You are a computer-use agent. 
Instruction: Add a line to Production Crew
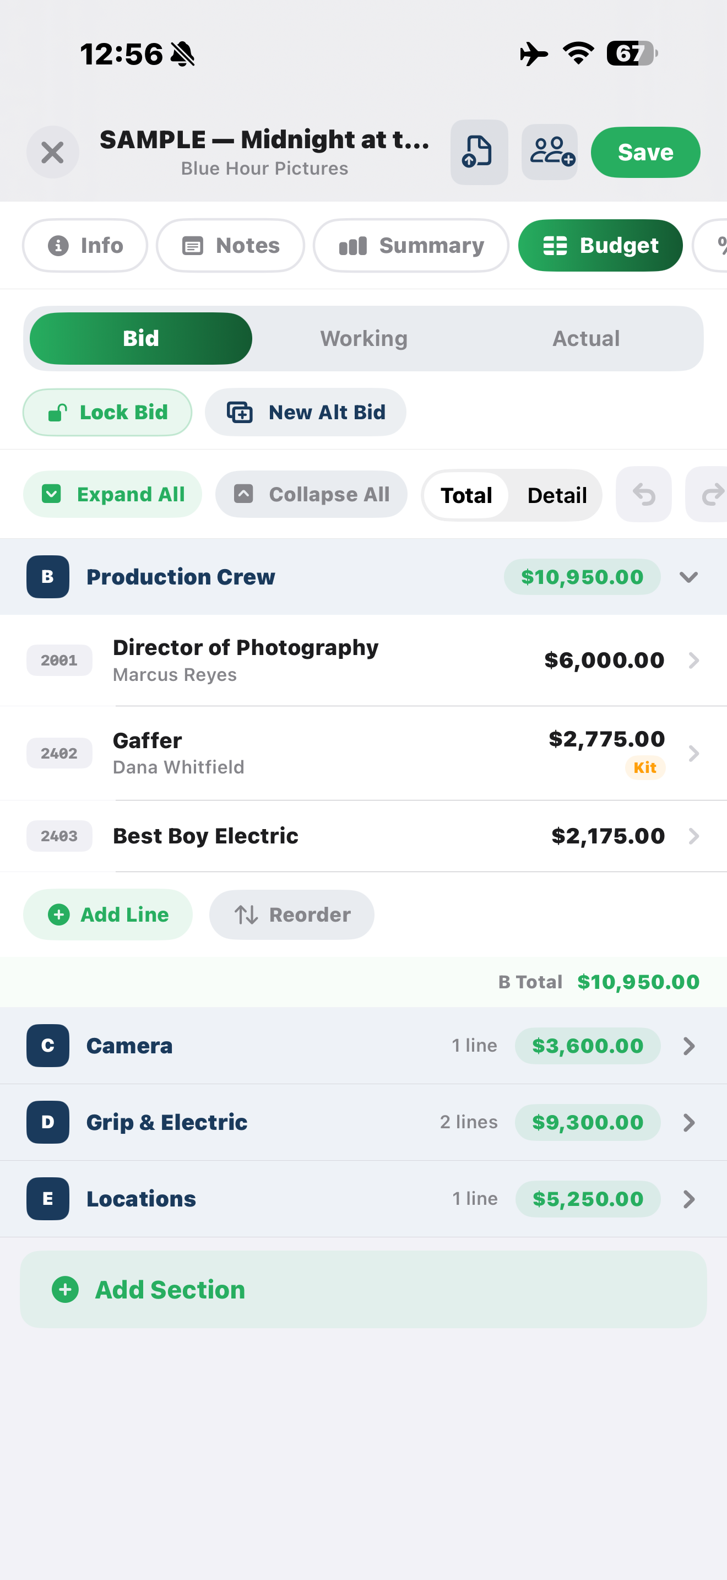click(x=108, y=915)
